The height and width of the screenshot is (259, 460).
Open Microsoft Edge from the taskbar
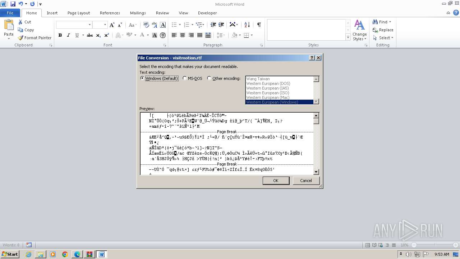[x=77, y=254]
